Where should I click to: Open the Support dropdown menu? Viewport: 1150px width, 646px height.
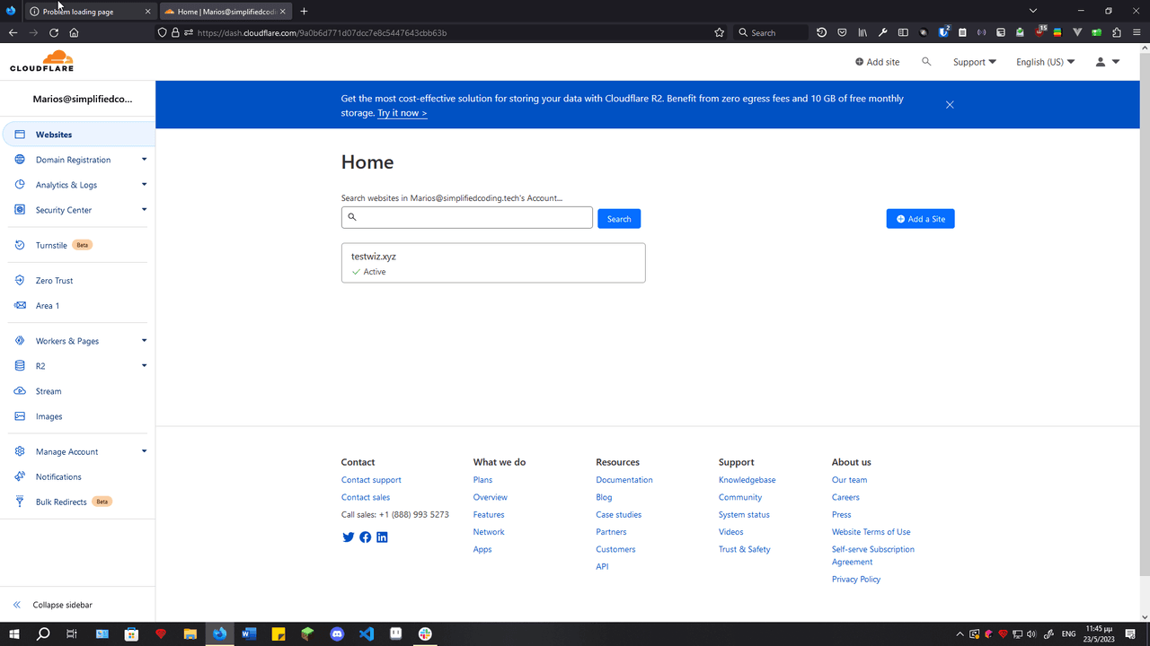974,62
